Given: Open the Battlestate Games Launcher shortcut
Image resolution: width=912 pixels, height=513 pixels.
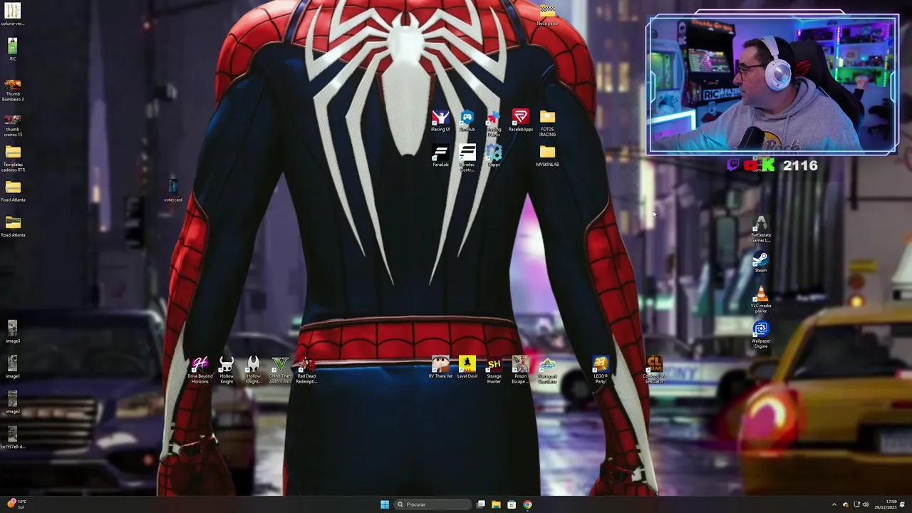Looking at the screenshot, I should [761, 229].
